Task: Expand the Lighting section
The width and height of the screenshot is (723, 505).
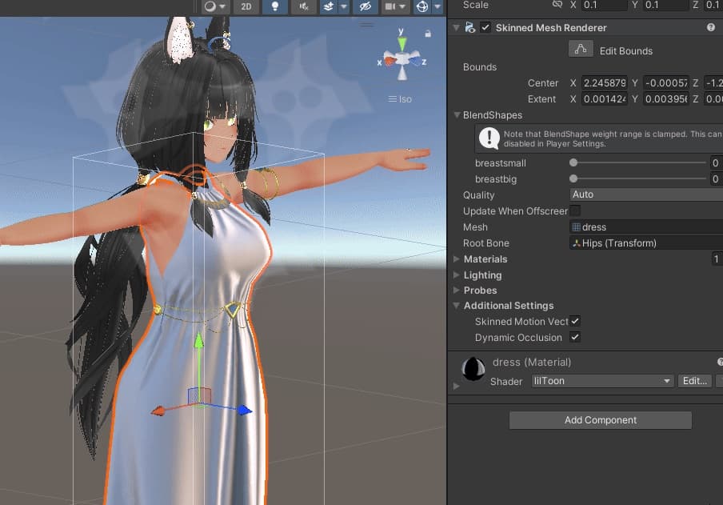Action: (457, 275)
